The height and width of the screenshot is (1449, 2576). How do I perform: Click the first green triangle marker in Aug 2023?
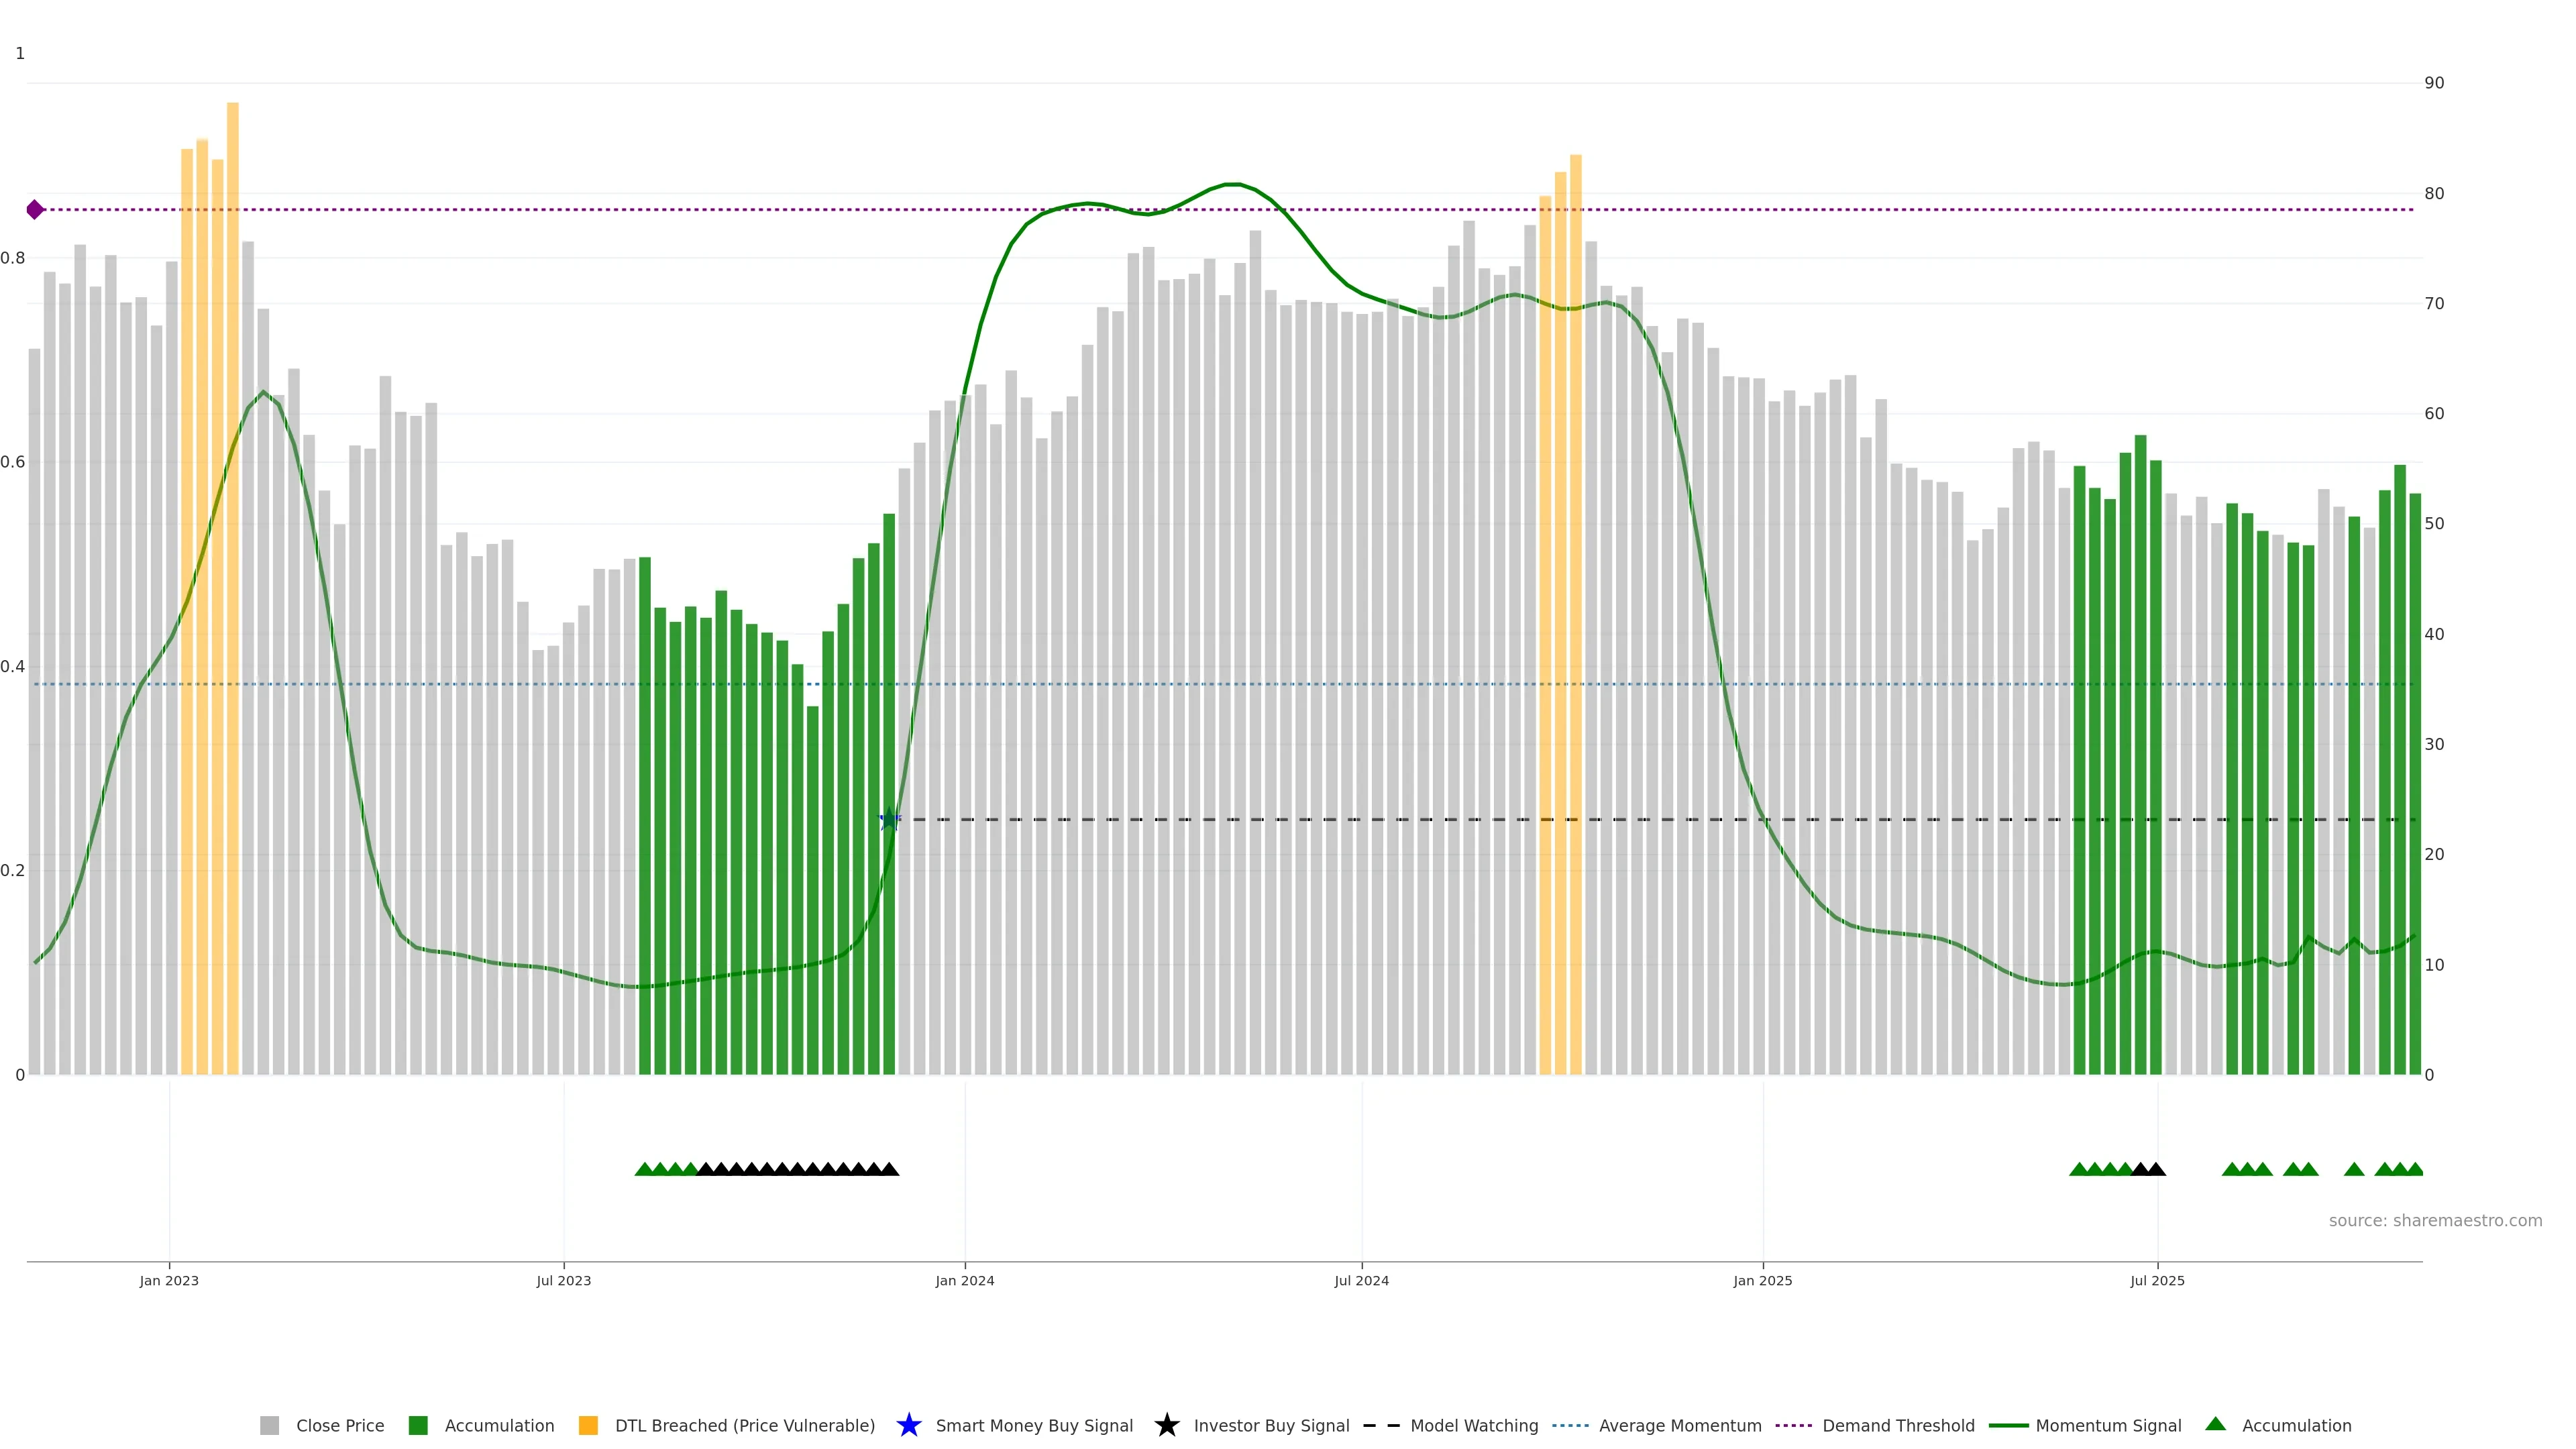coord(644,1169)
